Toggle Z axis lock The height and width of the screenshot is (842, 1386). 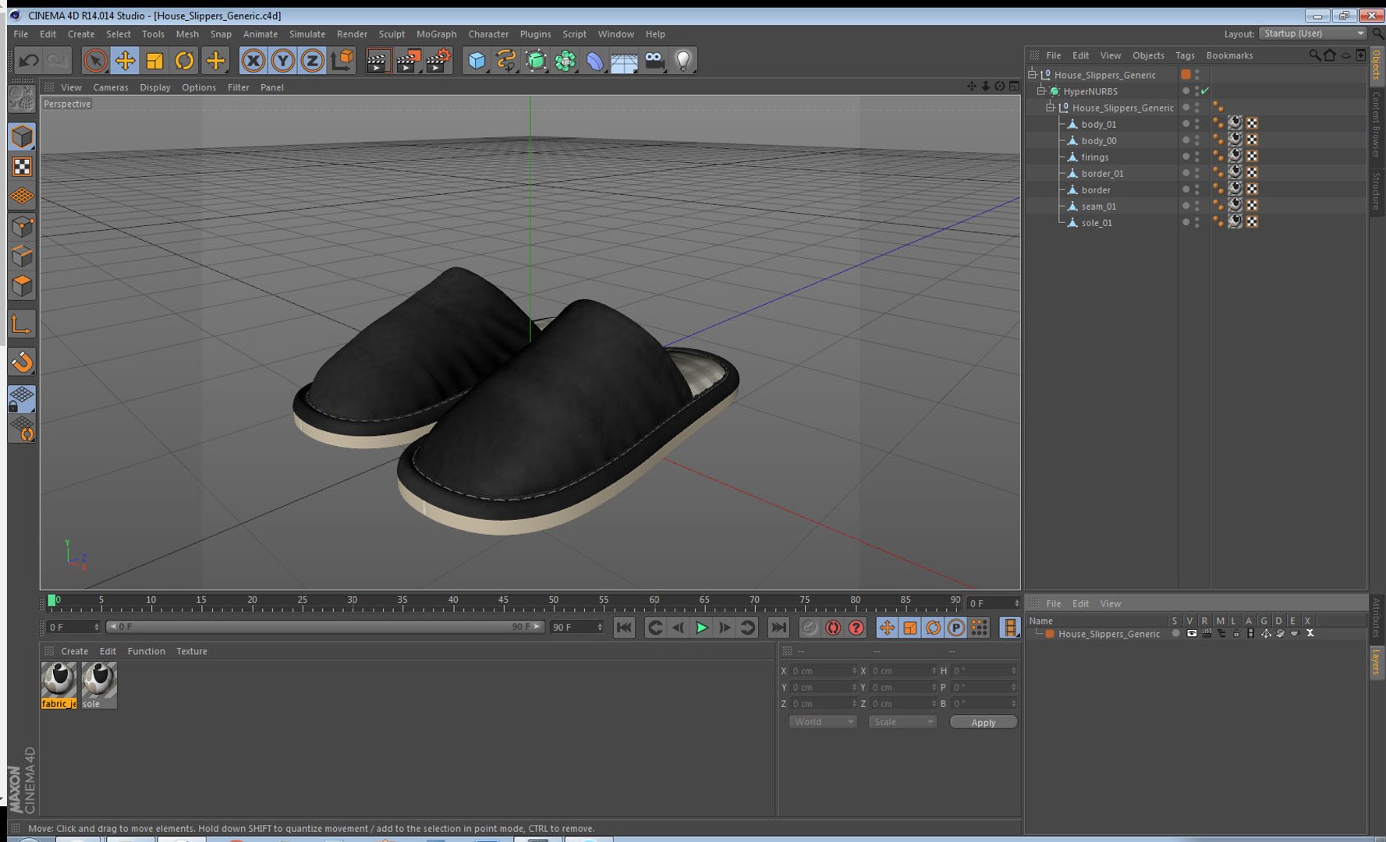(312, 60)
